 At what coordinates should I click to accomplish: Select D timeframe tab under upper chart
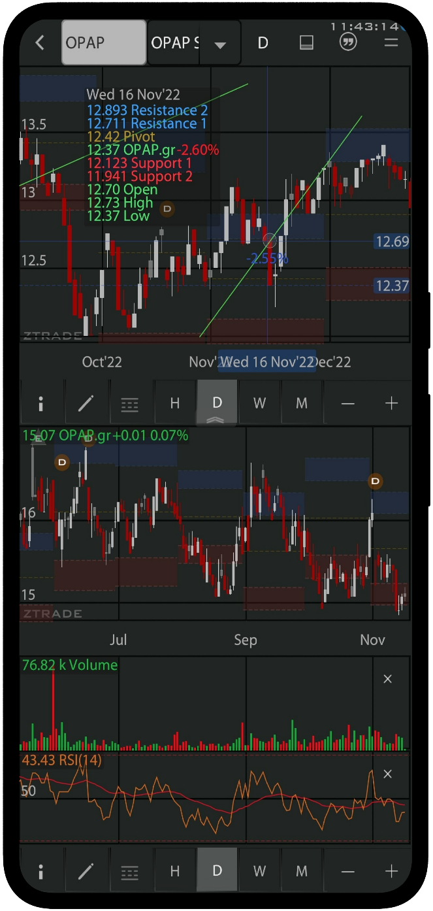tap(217, 404)
